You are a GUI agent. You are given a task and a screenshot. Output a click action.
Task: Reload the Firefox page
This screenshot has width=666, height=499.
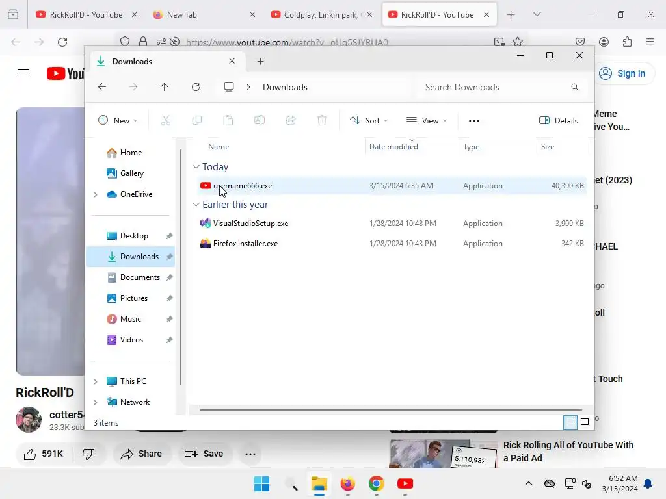pyautogui.click(x=62, y=42)
